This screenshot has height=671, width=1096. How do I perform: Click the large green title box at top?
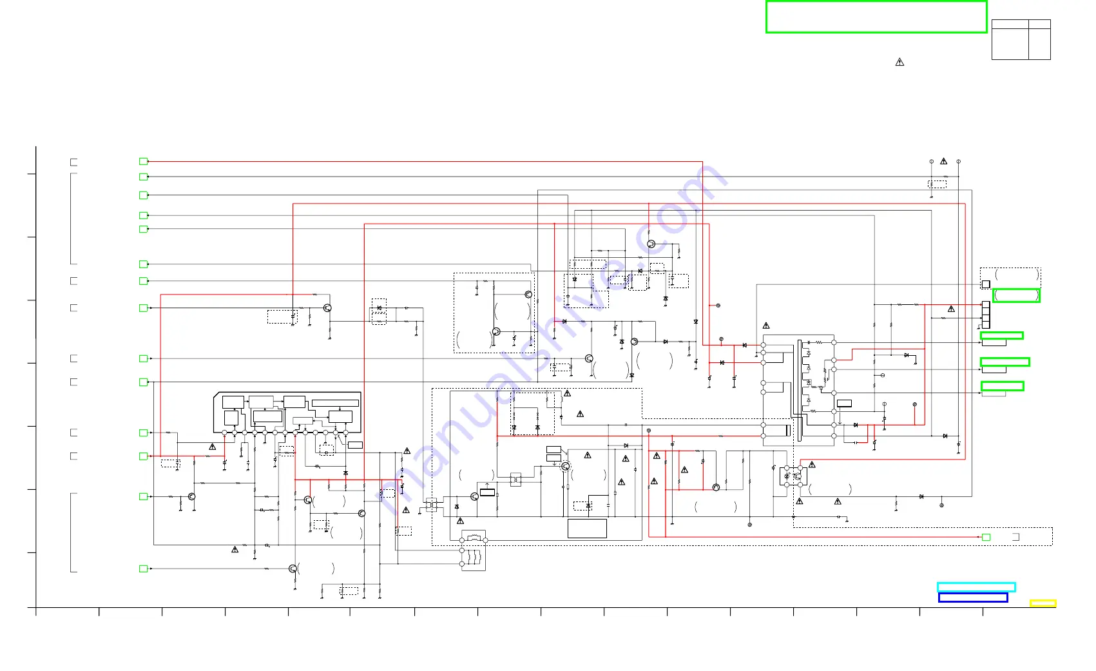coord(876,17)
